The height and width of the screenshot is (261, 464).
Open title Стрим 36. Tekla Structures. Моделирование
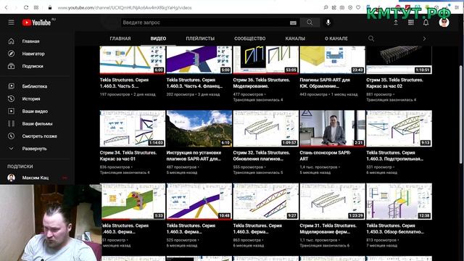(x=262, y=83)
